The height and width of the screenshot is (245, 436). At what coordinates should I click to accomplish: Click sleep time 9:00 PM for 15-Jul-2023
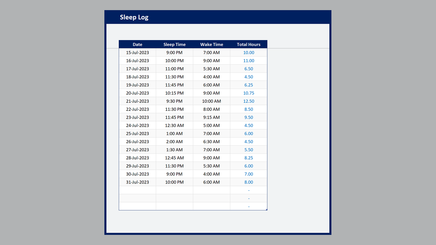coord(174,52)
